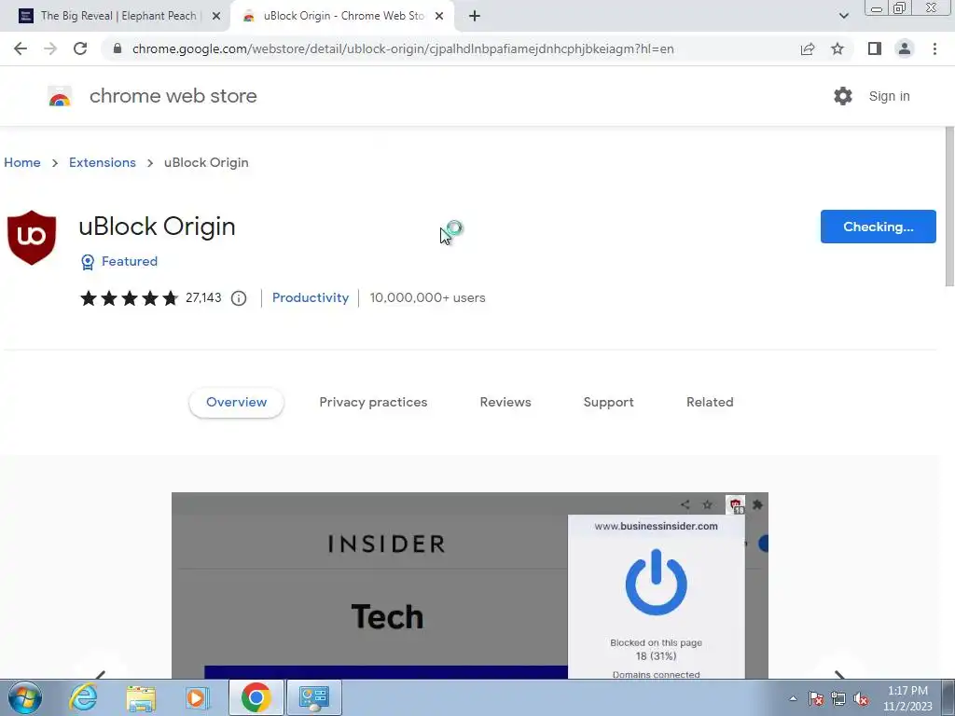Switch to the Related tab
Viewport: 955px width, 716px height.
coord(710,402)
